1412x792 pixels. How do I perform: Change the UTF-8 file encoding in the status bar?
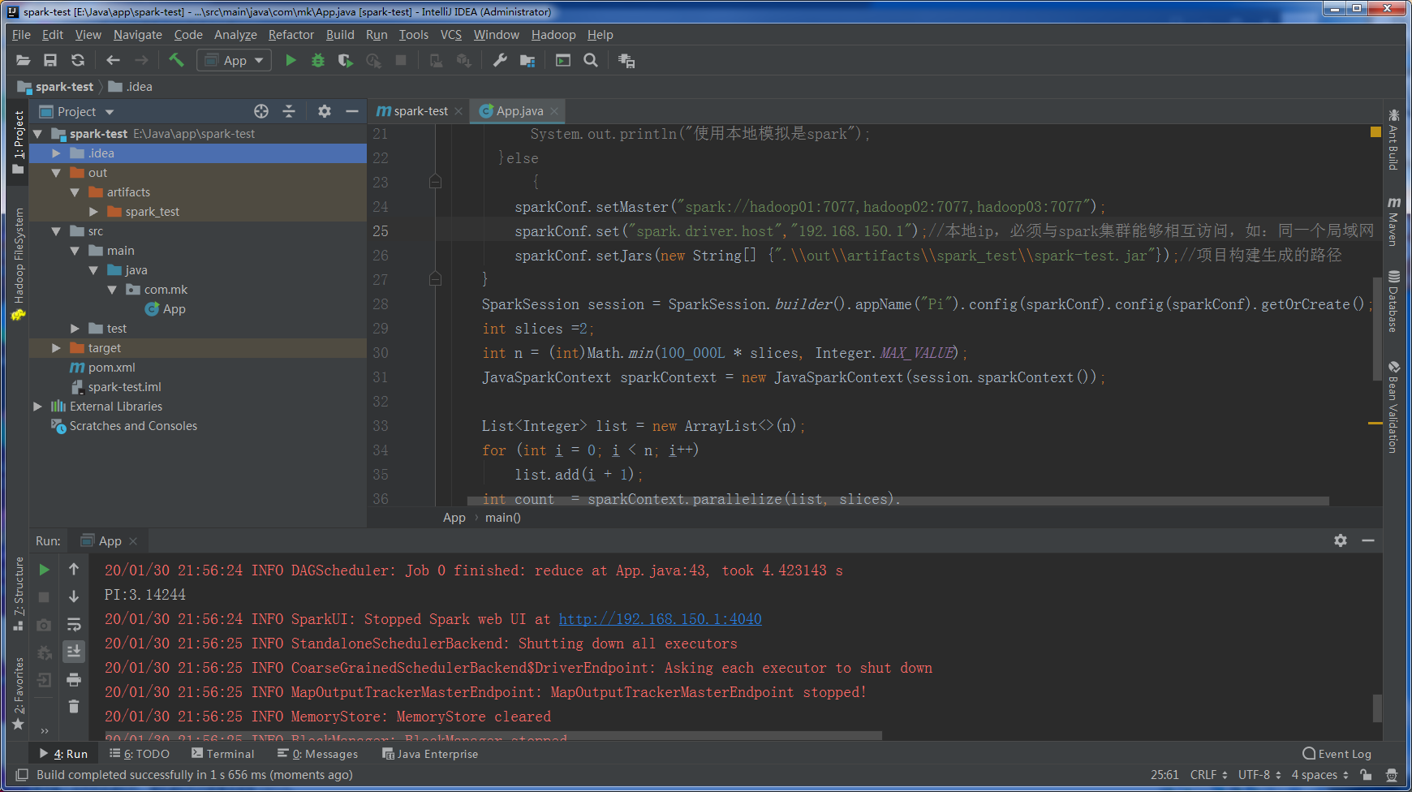[1259, 775]
